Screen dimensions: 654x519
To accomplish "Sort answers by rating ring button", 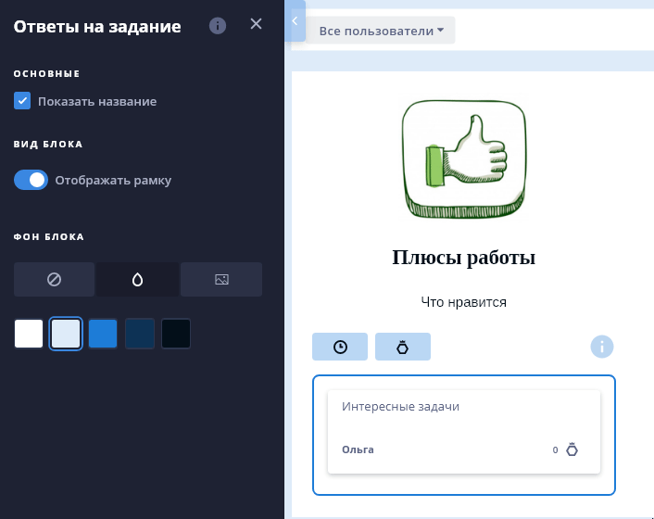I will (x=402, y=347).
